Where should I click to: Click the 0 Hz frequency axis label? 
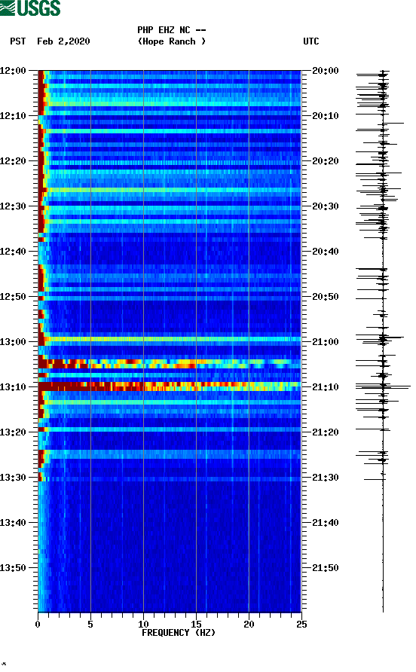coord(38,624)
